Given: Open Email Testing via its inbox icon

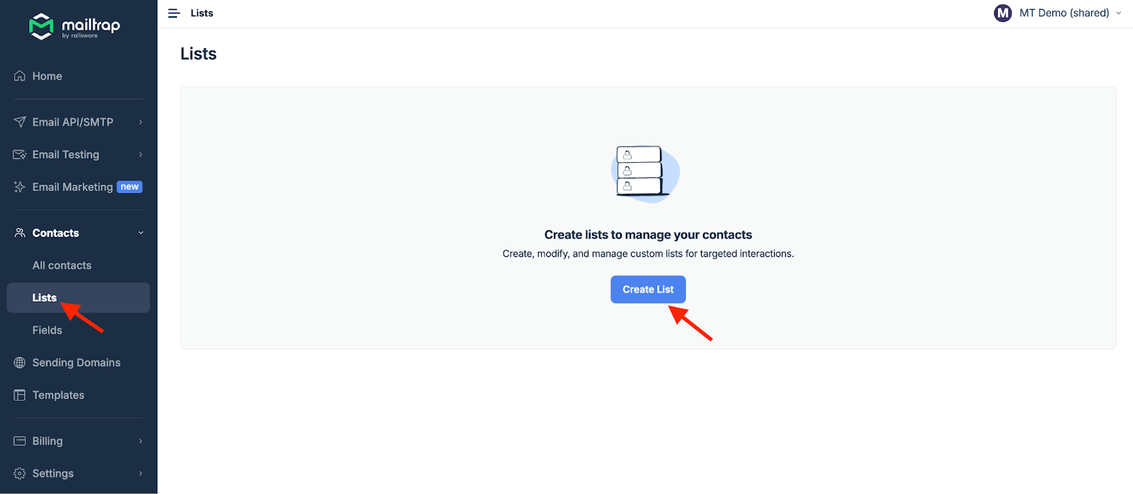Looking at the screenshot, I should point(19,154).
